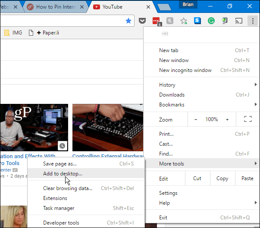Open Settings from the Chrome menu
Image resolution: width=260 pixels, height=228 pixels.
[201, 193]
